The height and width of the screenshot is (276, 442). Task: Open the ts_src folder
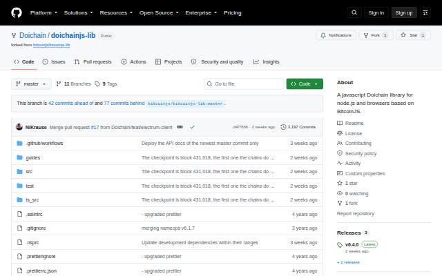[32, 200]
